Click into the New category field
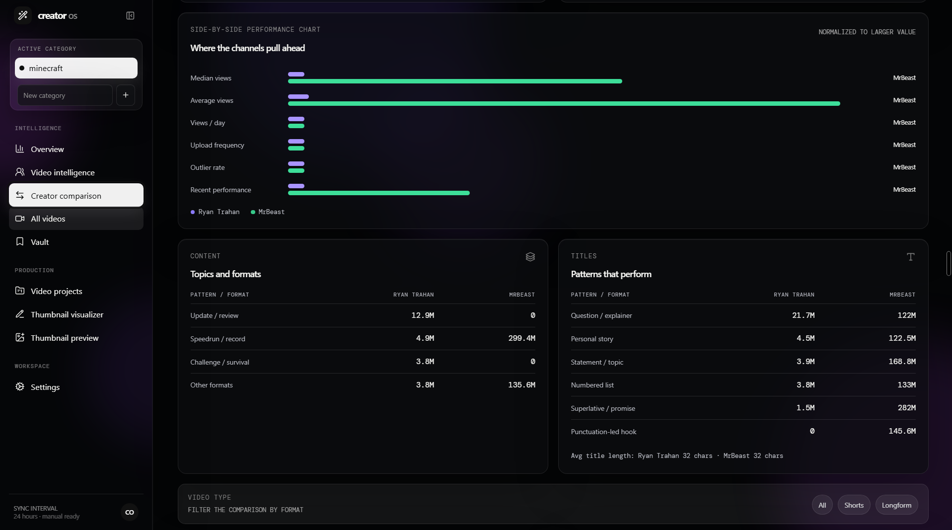This screenshot has height=530, width=952. (x=65, y=95)
